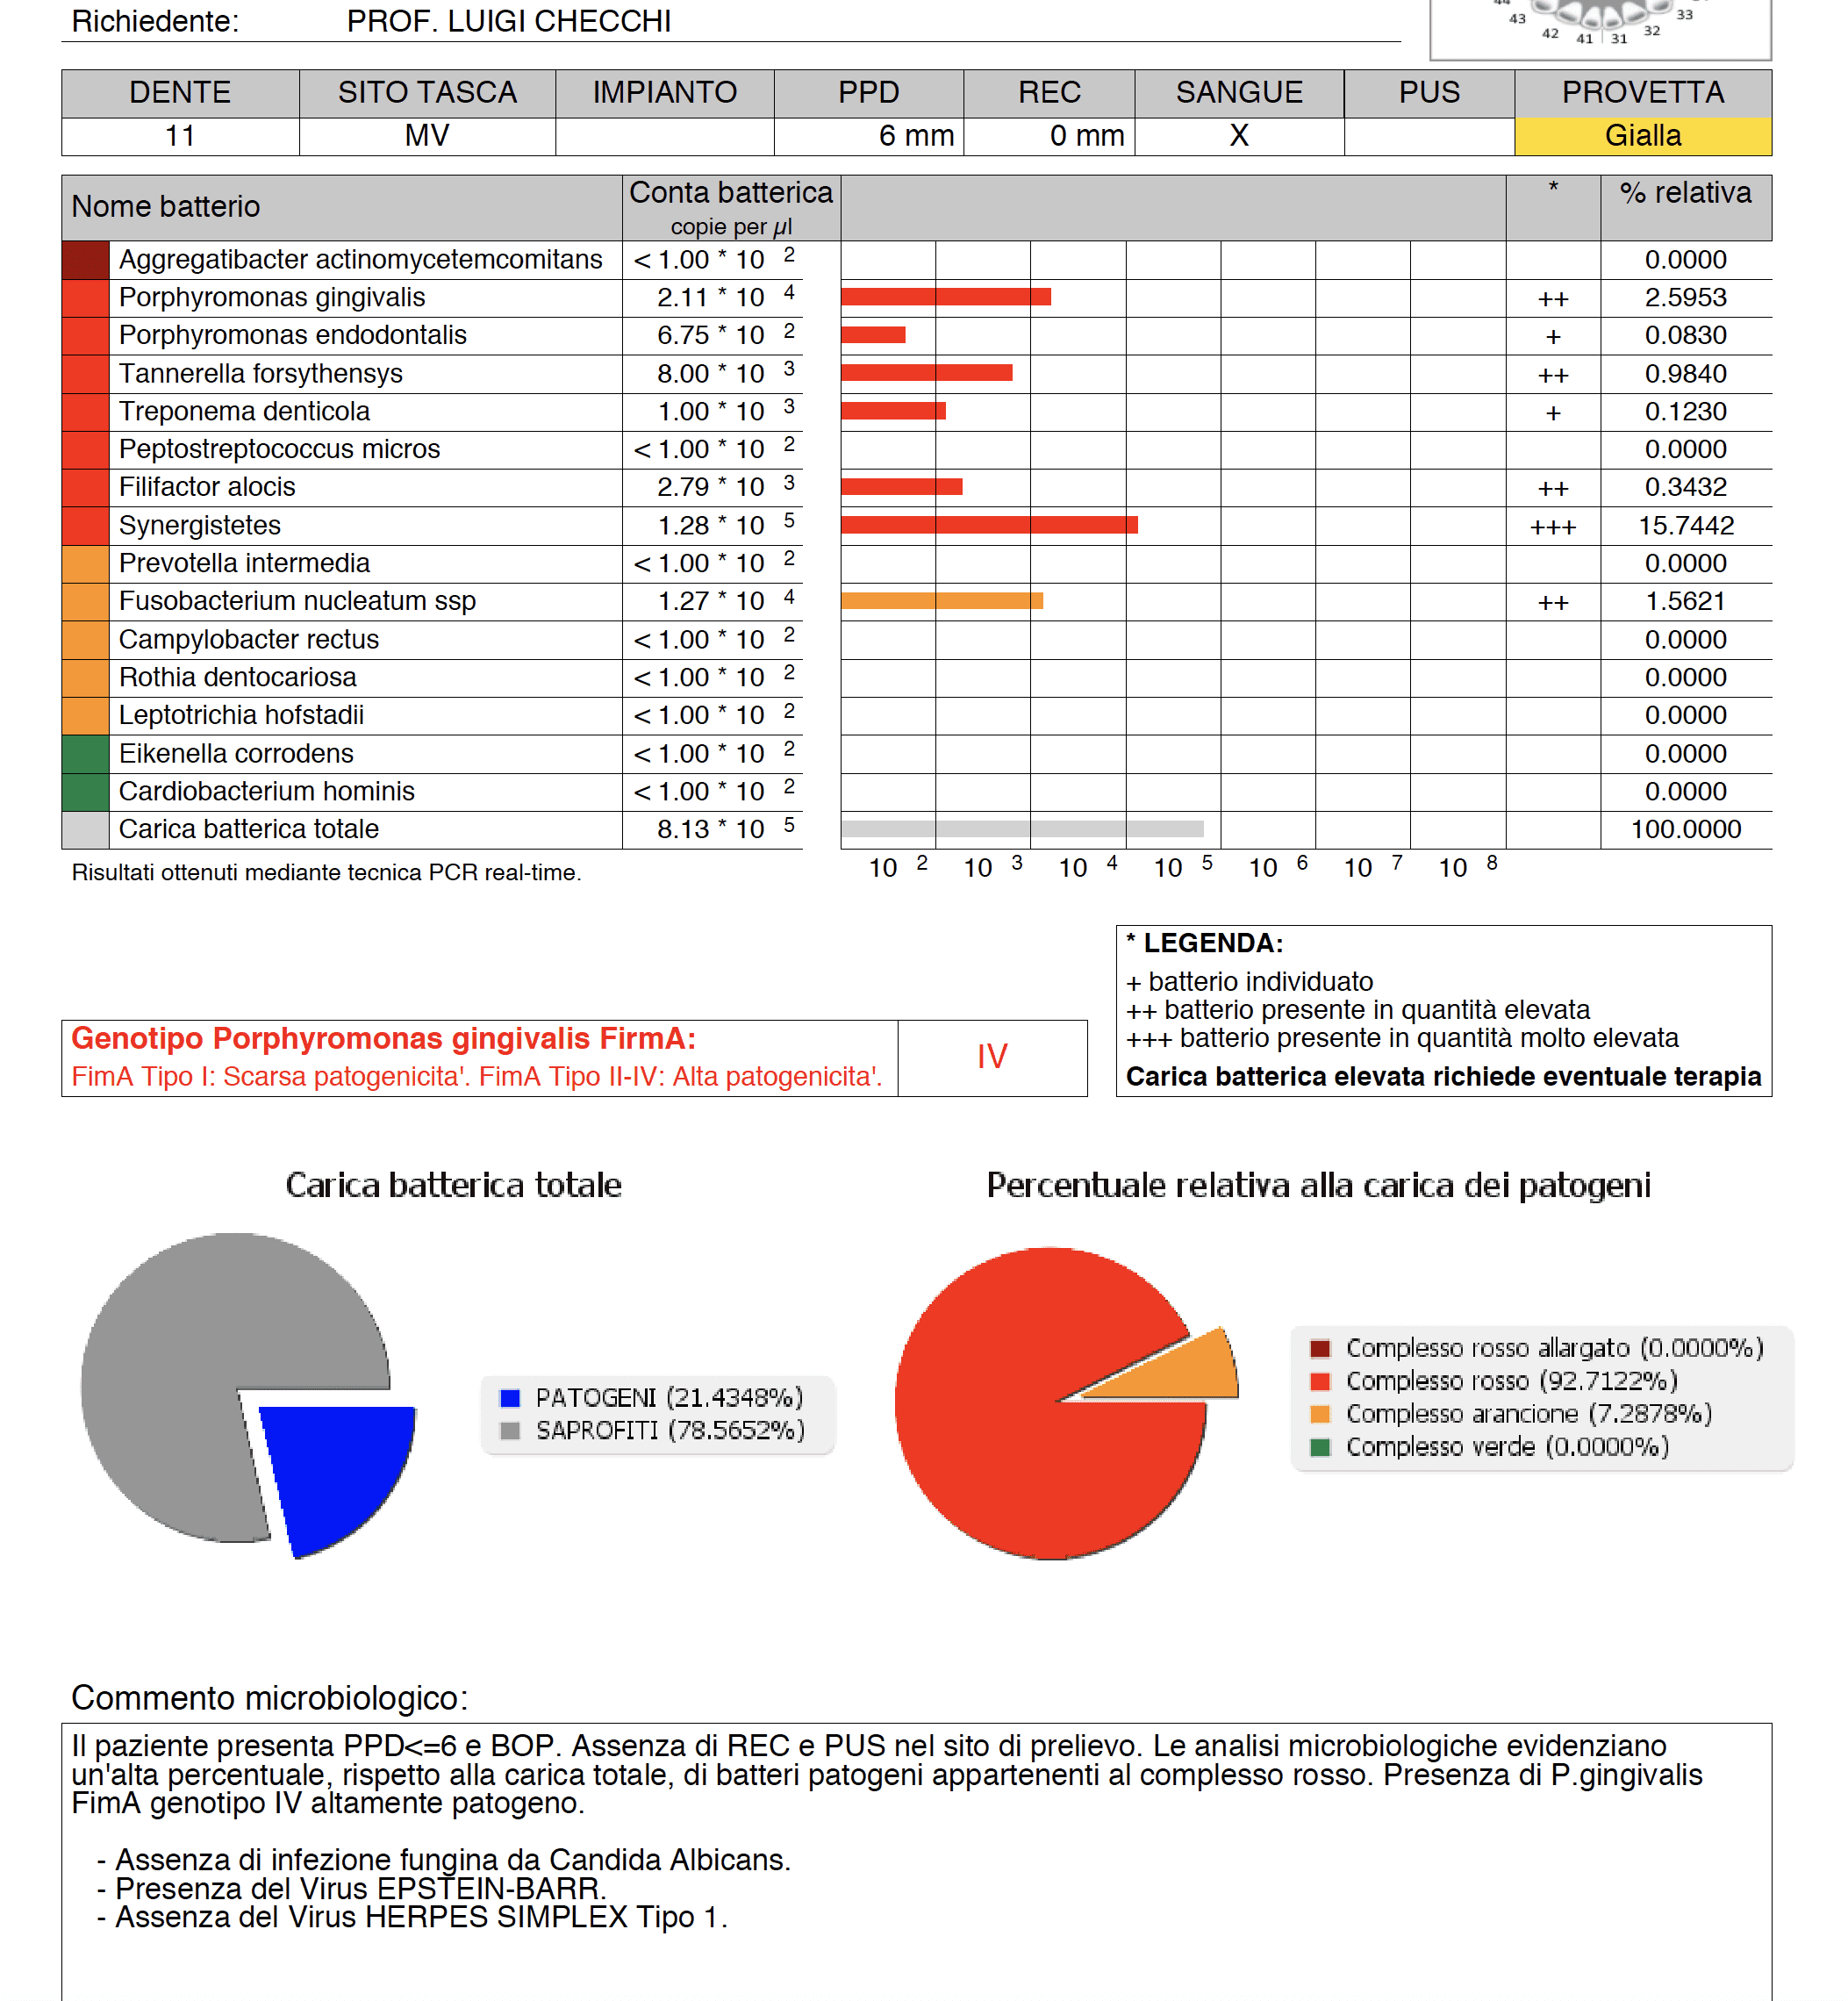Select the 'Treponema denticola' bacterium name
Screen dimensions: 1848x2001
tap(244, 411)
